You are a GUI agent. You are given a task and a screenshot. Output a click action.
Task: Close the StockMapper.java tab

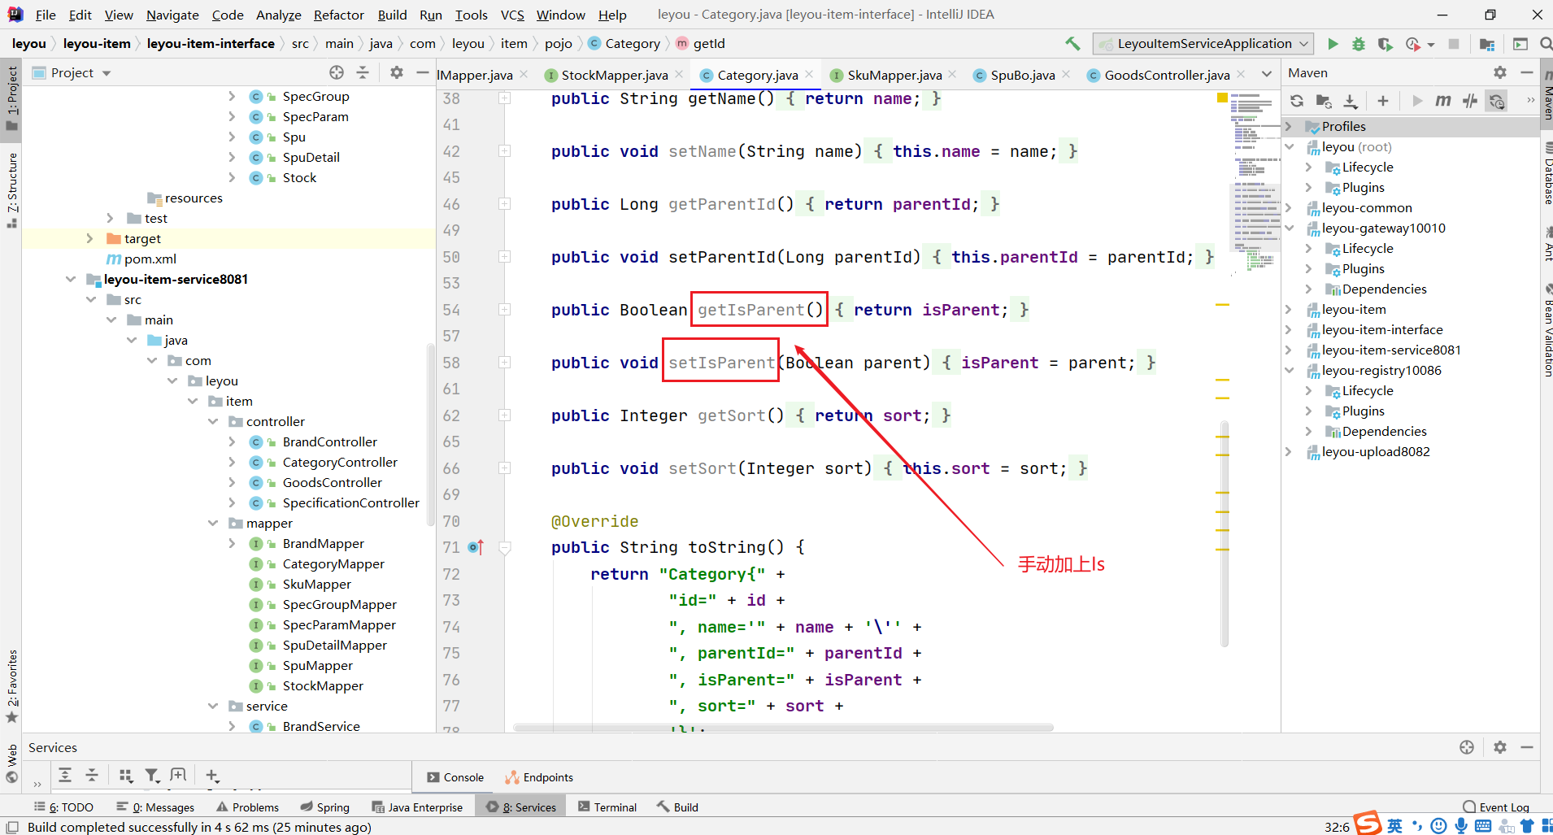[x=679, y=74]
